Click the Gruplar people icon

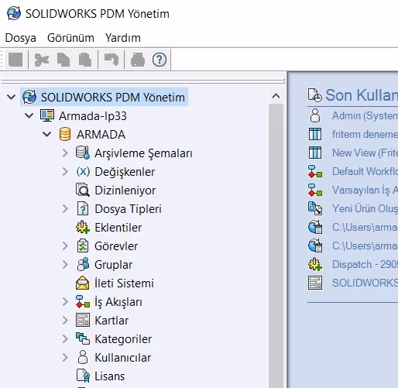click(x=83, y=264)
